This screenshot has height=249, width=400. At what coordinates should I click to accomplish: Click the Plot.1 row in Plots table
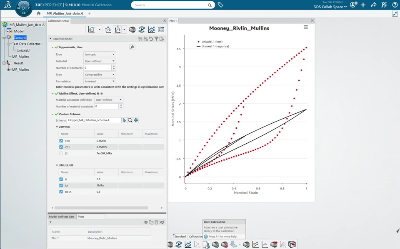[100, 238]
